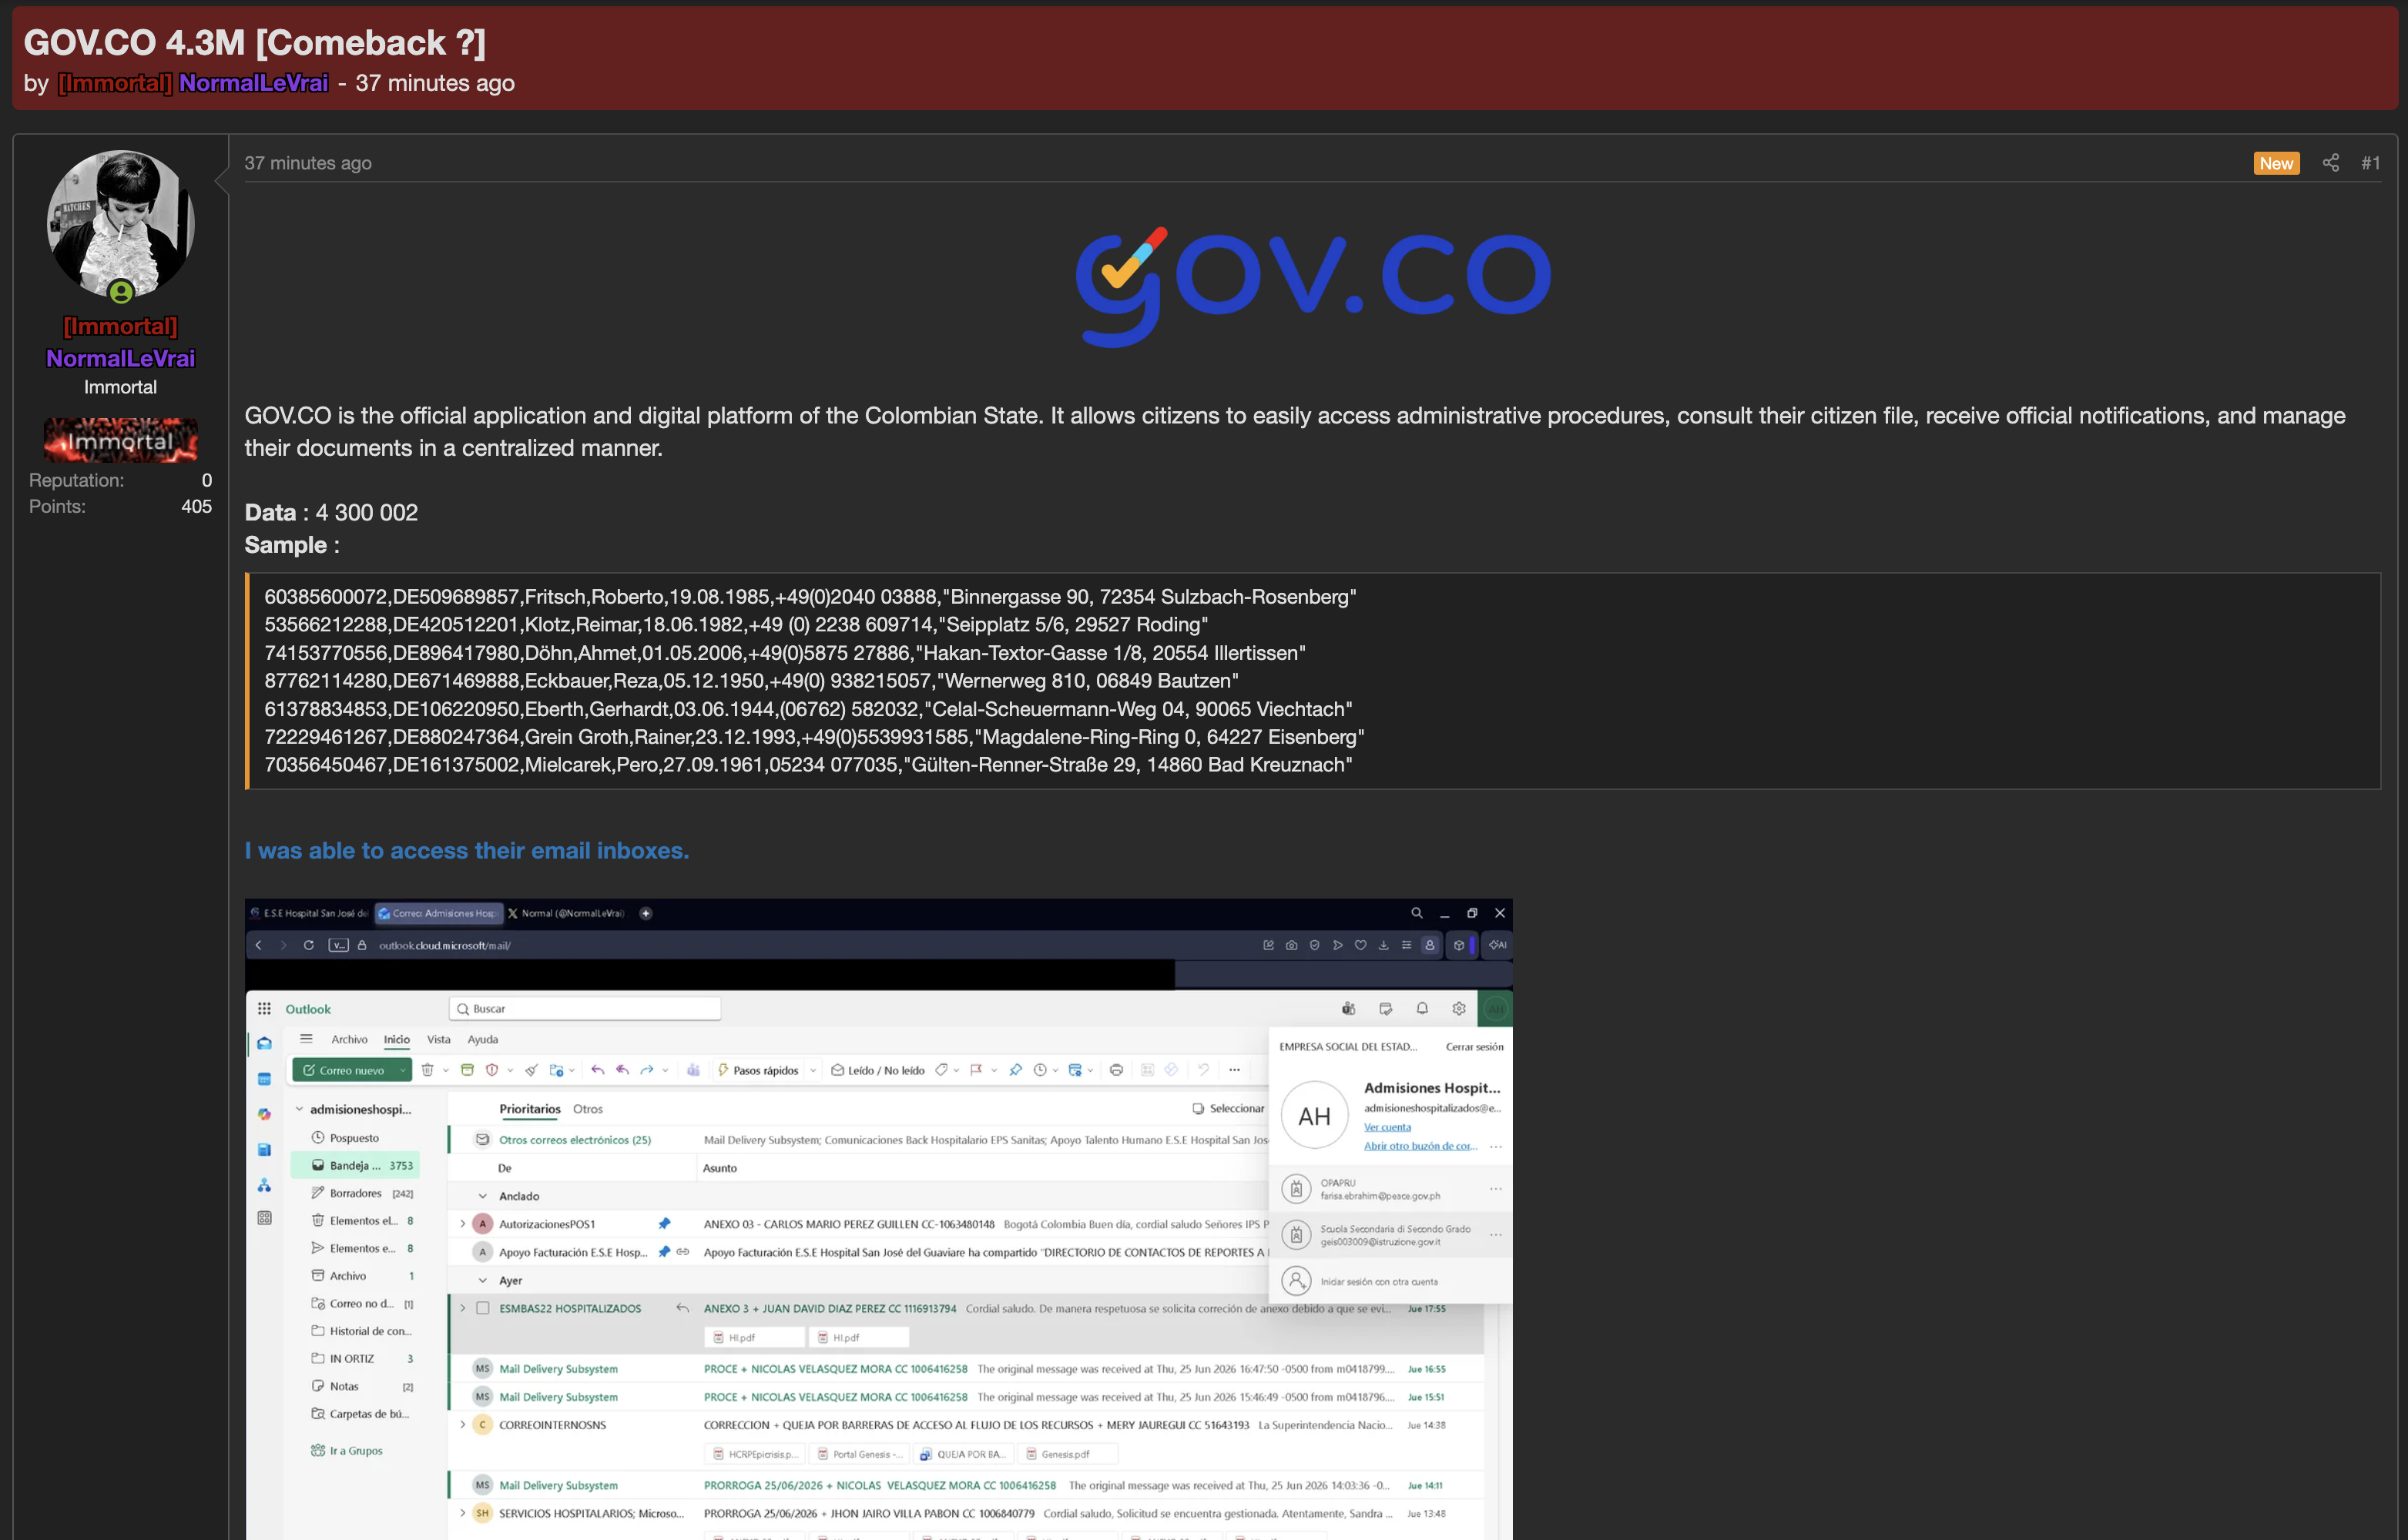
Task: Open the Mail icon in Outlook left rail
Action: (x=264, y=1043)
